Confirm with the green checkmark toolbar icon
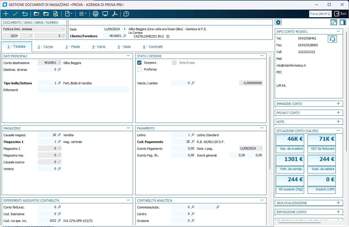This screenshot has height=227, width=349. [15, 14]
